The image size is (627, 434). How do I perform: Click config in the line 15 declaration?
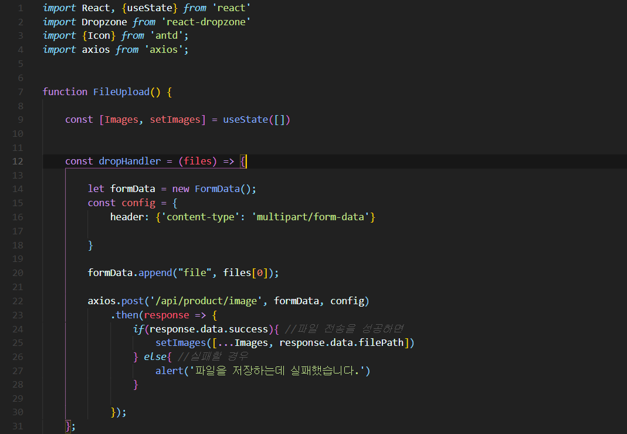point(138,203)
